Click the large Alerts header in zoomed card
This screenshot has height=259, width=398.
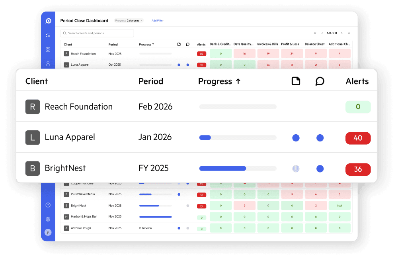[x=357, y=81]
